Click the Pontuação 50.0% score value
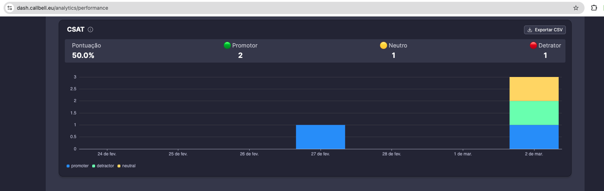This screenshot has height=191, width=604. (x=83, y=55)
